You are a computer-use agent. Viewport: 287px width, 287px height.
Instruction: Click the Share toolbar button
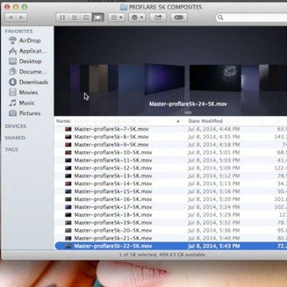(158, 18)
